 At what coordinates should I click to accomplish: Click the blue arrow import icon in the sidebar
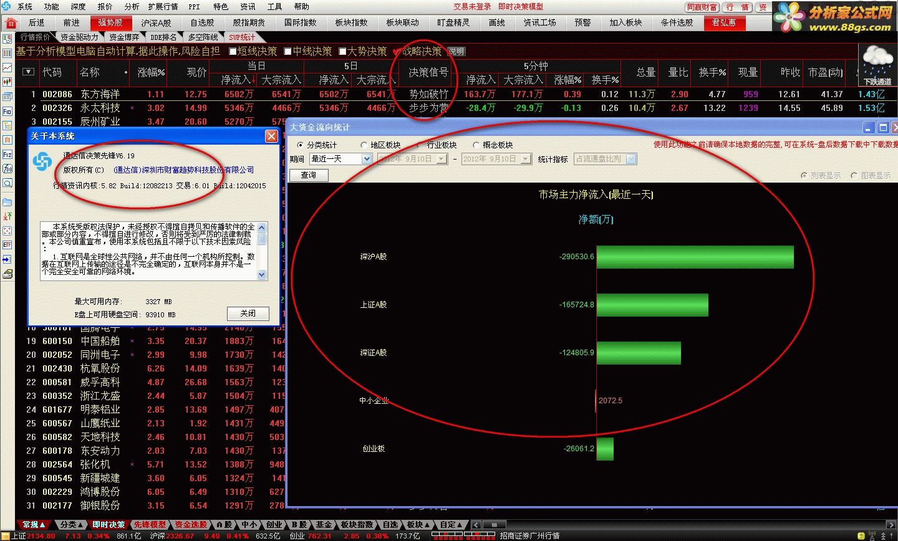coord(7,259)
